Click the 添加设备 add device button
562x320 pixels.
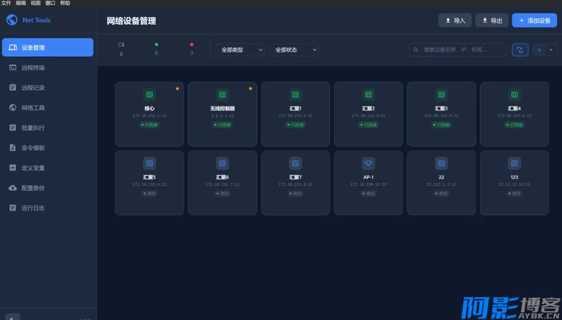tap(534, 21)
